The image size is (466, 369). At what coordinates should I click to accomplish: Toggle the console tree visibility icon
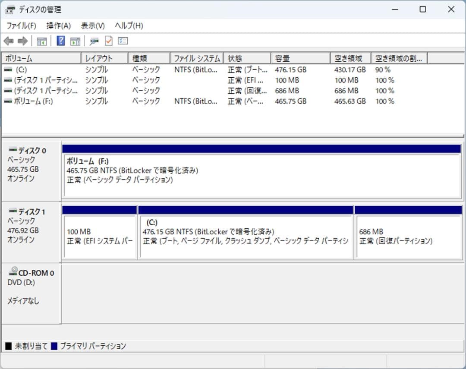pos(41,41)
